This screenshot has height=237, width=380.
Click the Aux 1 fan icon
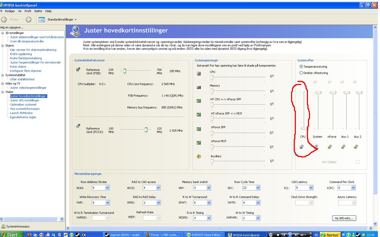click(343, 147)
